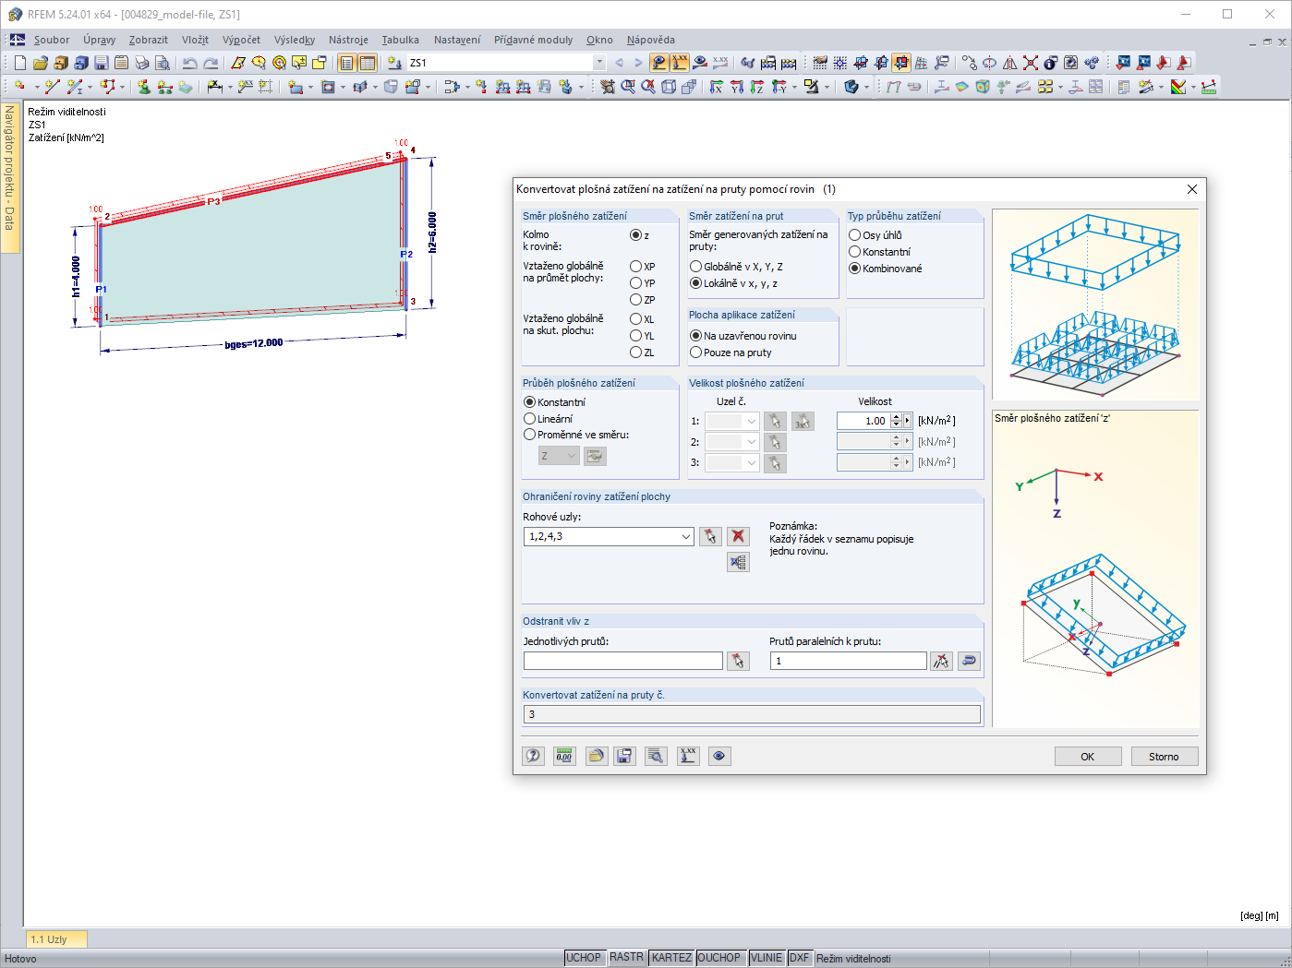Viewport: 1292px width, 968px height.
Task: Pick corner nodes with the cursor icon
Action: pos(710,536)
